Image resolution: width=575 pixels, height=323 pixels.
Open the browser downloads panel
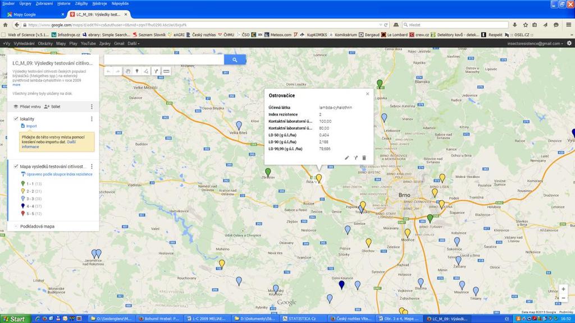(x=515, y=25)
